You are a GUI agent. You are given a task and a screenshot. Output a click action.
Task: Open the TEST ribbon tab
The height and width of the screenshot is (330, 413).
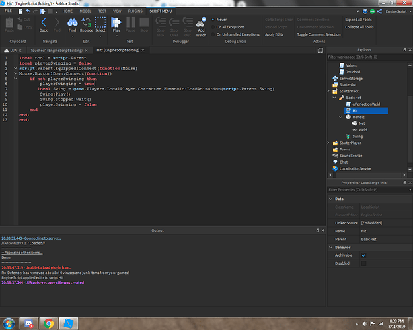(102, 11)
